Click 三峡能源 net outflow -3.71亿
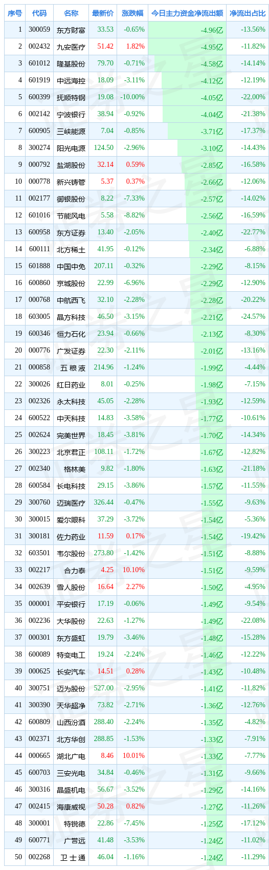This screenshot has height=870, width=269. click(x=212, y=132)
